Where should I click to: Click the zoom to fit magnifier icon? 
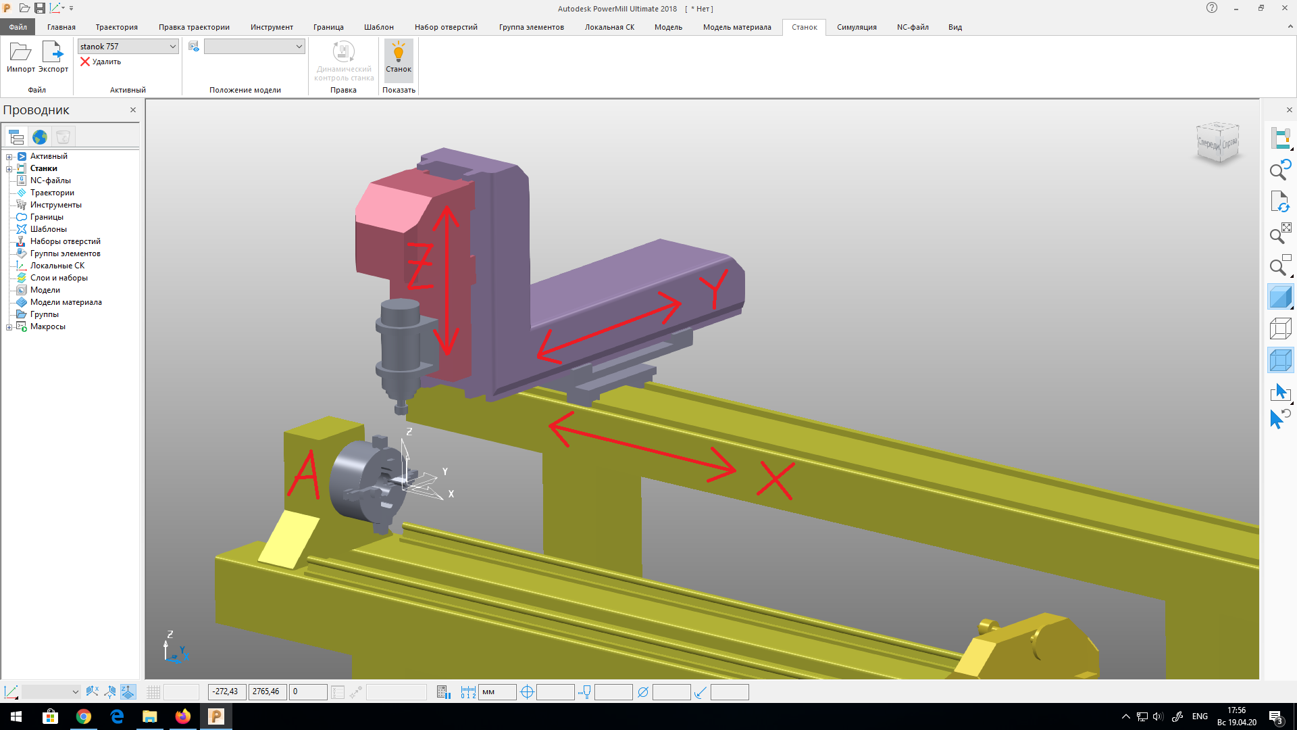(1280, 234)
